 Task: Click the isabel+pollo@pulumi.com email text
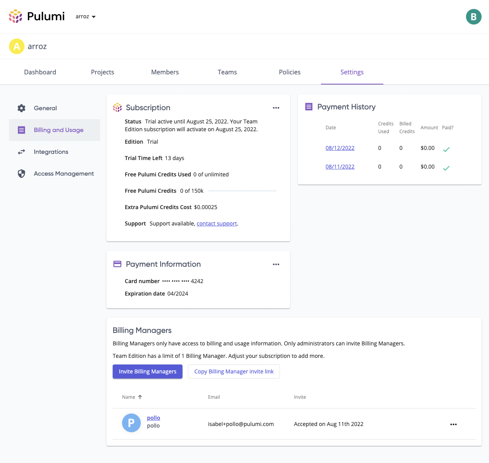pyautogui.click(x=241, y=424)
